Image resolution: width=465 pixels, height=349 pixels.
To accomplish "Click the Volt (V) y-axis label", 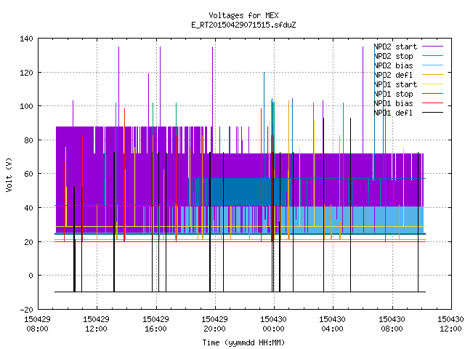I will coord(9,174).
